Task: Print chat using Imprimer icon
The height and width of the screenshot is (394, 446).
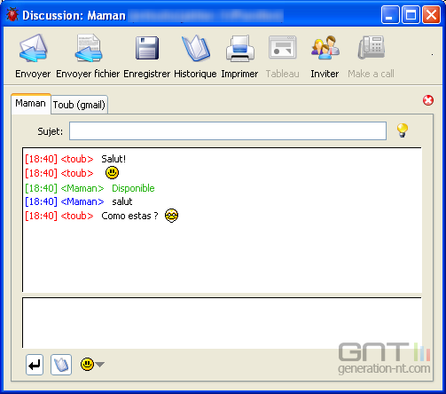Action: point(240,48)
